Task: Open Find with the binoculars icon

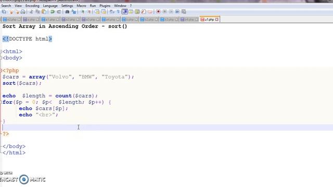Action: tap(67, 11)
